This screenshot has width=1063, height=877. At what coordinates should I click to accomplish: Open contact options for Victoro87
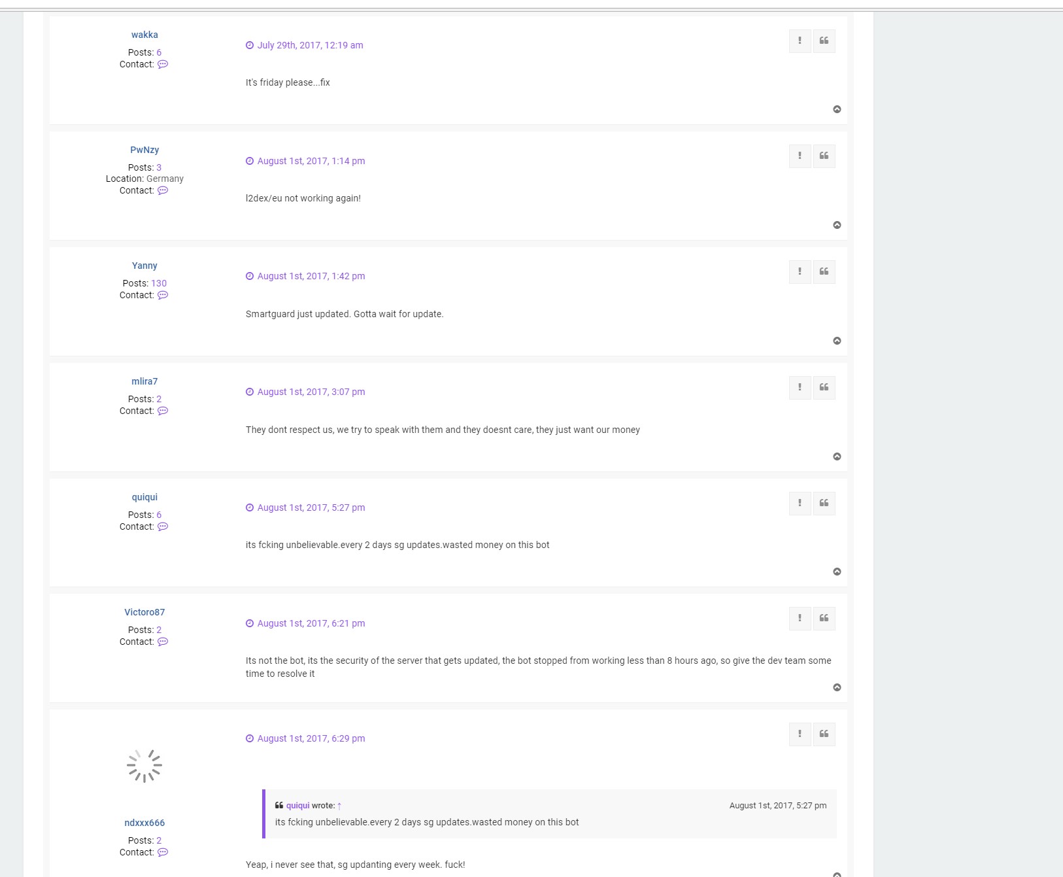click(x=163, y=642)
